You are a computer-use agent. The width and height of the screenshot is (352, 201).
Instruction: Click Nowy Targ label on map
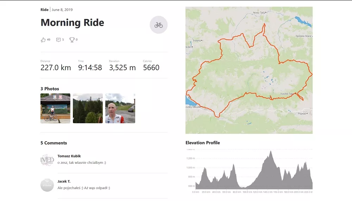(258, 13)
